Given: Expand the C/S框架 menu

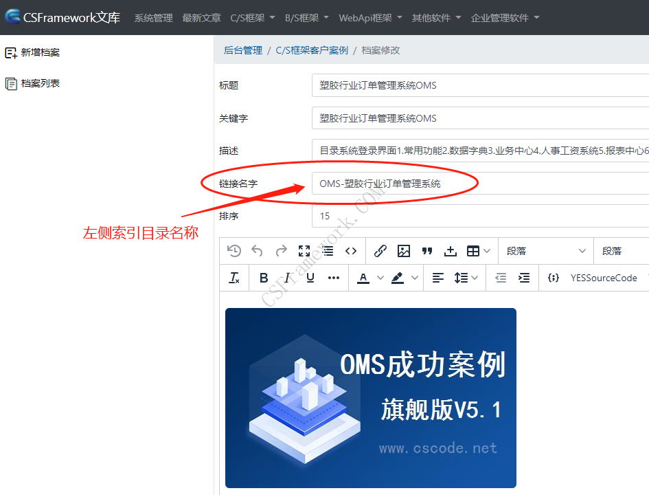Looking at the screenshot, I should coord(253,18).
